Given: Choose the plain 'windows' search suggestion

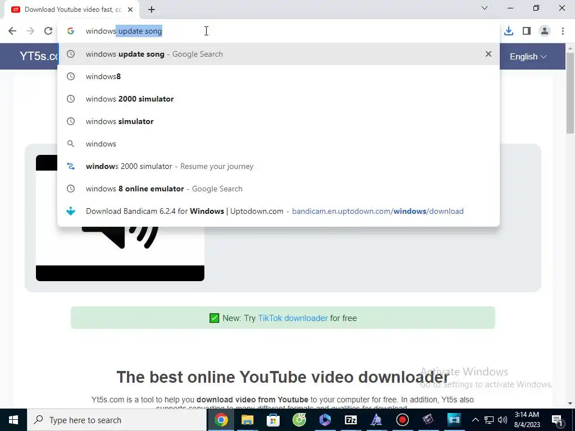Looking at the screenshot, I should click(279, 144).
